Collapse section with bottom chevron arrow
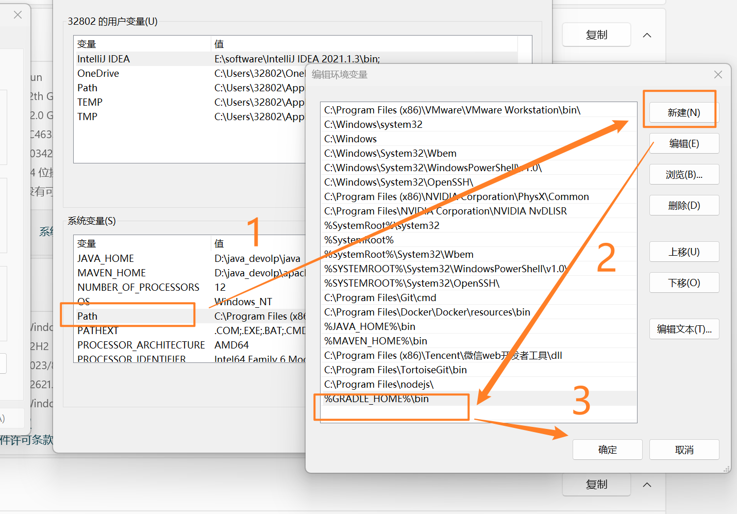737x514 pixels. [x=647, y=485]
